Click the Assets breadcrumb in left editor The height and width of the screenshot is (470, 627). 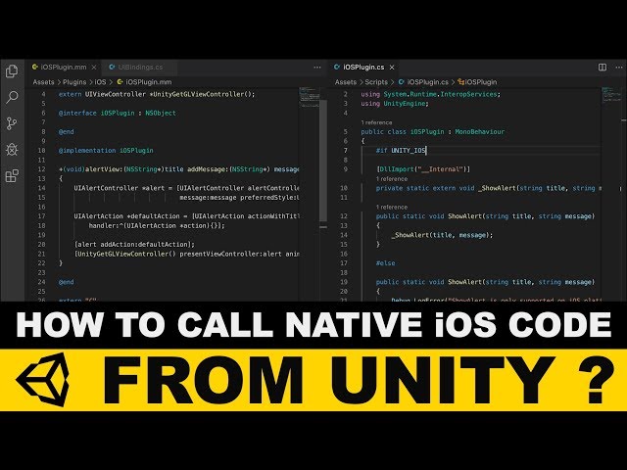point(43,82)
